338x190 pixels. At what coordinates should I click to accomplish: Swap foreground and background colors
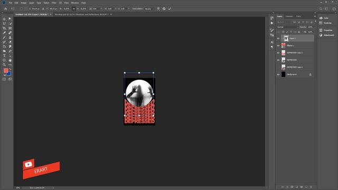[x=10, y=69]
